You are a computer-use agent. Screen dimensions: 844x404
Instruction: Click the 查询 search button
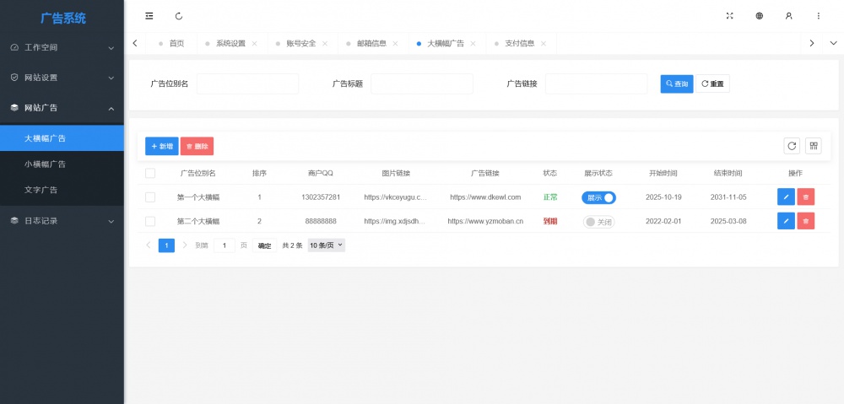click(x=677, y=84)
